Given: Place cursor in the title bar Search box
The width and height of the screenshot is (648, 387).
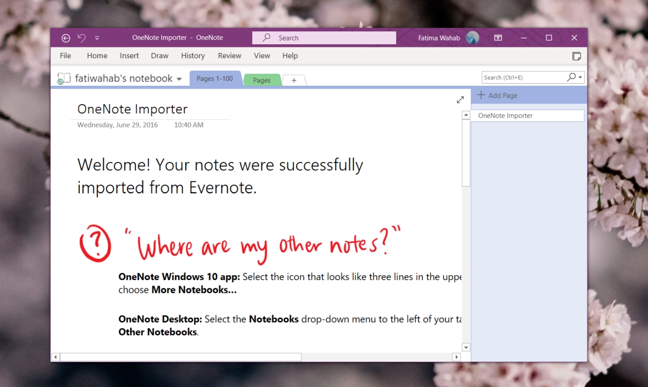Looking at the screenshot, I should click(324, 38).
